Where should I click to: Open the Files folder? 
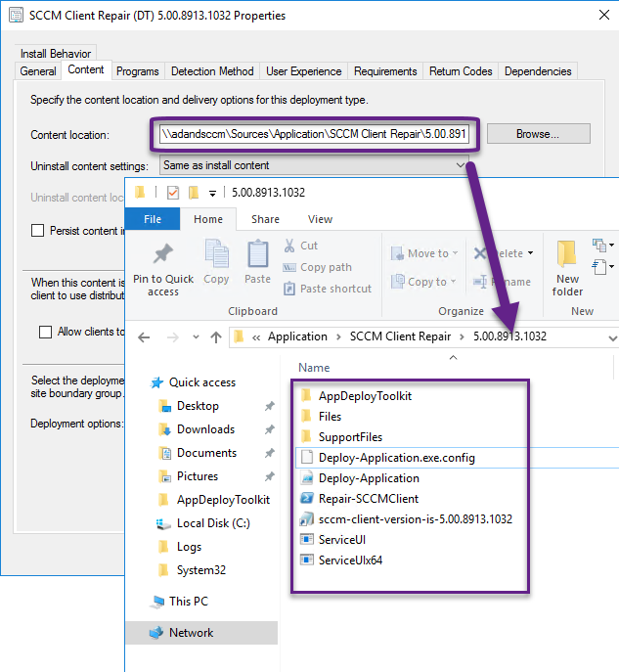322,416
